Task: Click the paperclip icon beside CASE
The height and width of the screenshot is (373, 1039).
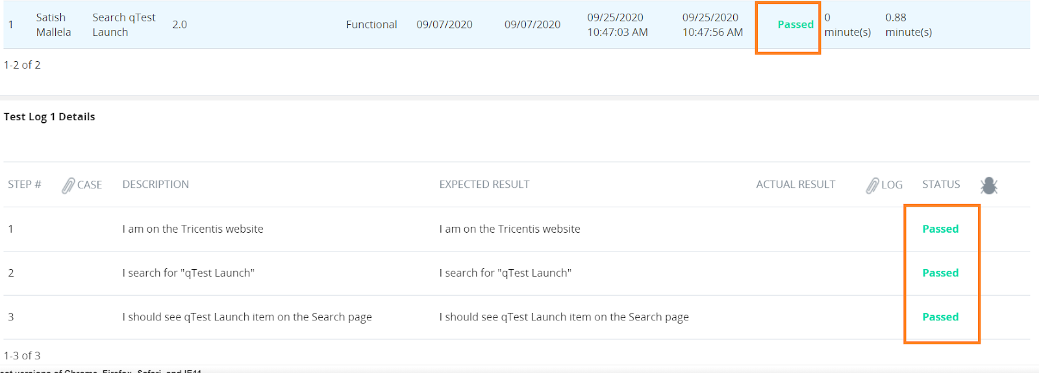Action: click(x=68, y=186)
